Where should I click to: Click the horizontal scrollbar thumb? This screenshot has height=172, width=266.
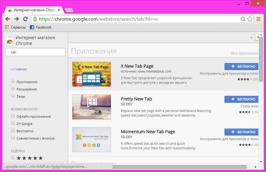(180, 167)
